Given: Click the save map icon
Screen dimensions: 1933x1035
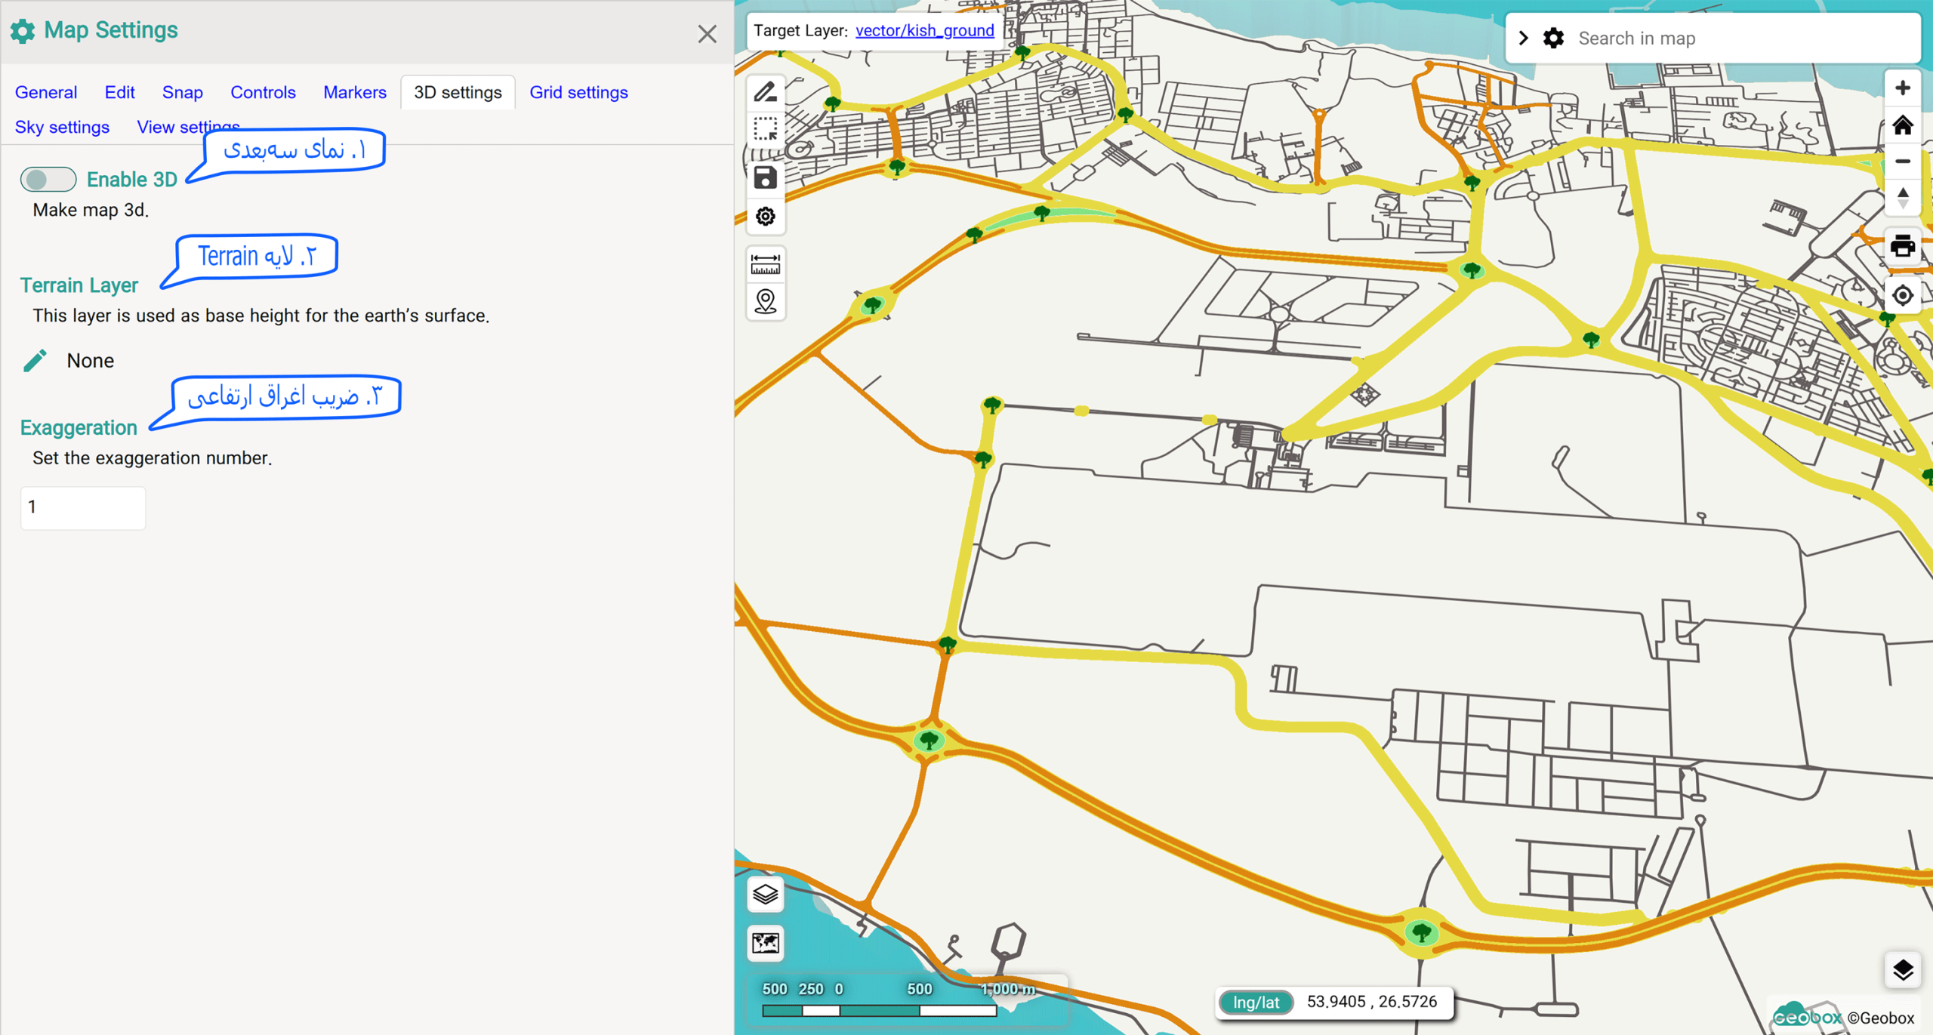Looking at the screenshot, I should coord(765,177).
